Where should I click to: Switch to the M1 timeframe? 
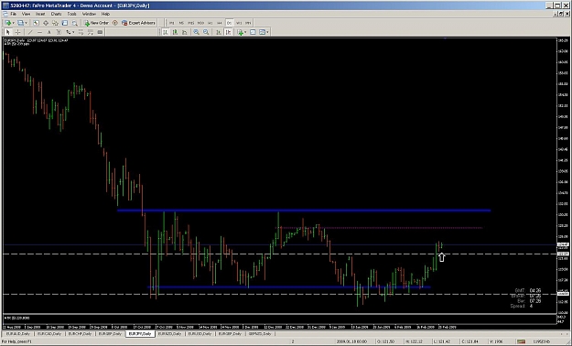click(171, 23)
